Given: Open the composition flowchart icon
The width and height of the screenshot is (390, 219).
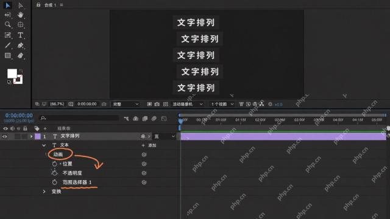Looking at the screenshot, I should click(261, 104).
